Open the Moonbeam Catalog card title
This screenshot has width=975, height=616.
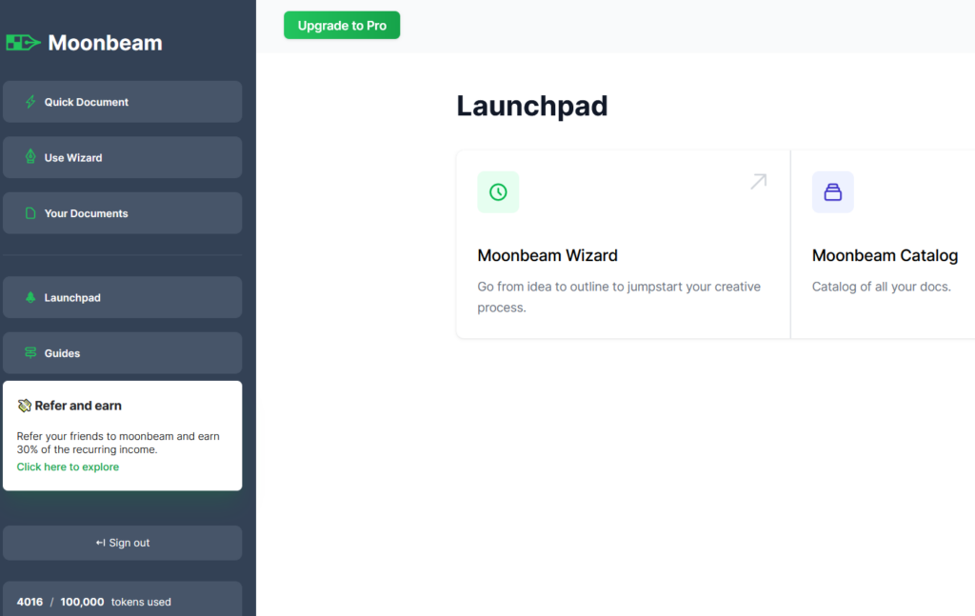coord(885,255)
